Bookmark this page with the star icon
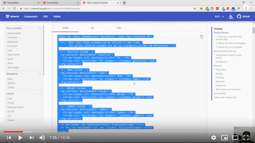The height and width of the screenshot is (143, 255). (x=195, y=9)
